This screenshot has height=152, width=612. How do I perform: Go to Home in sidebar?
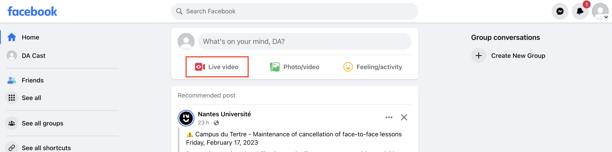30,37
